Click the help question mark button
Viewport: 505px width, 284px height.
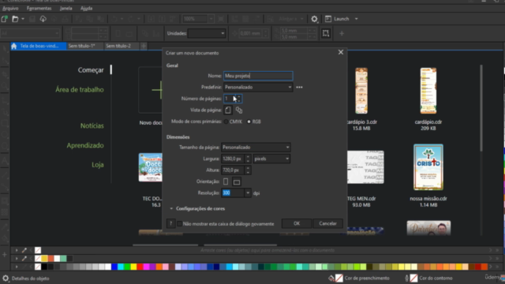[x=170, y=223]
